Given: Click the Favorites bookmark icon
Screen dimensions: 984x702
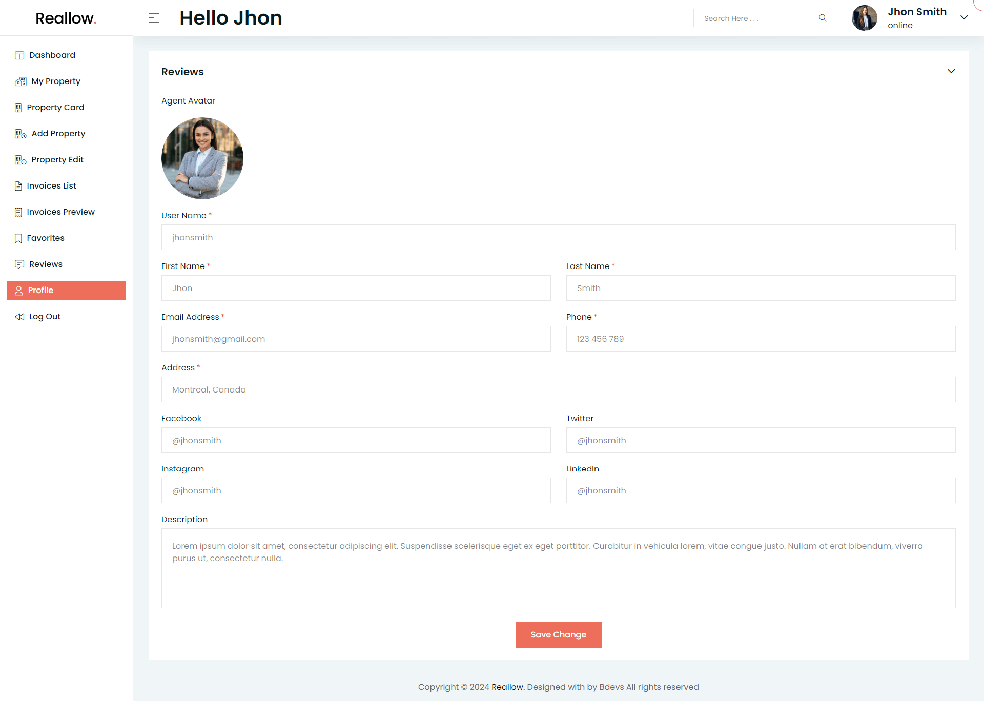Looking at the screenshot, I should click(18, 238).
